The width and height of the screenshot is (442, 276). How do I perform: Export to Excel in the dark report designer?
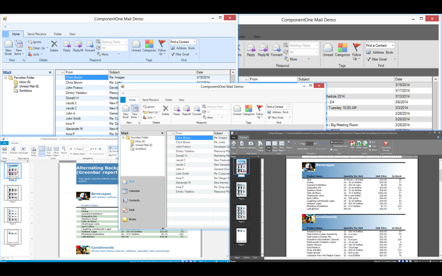click(365, 145)
